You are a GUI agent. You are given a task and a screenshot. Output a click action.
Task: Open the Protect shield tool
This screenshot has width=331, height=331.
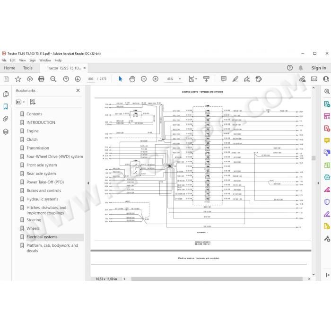(x=327, y=202)
